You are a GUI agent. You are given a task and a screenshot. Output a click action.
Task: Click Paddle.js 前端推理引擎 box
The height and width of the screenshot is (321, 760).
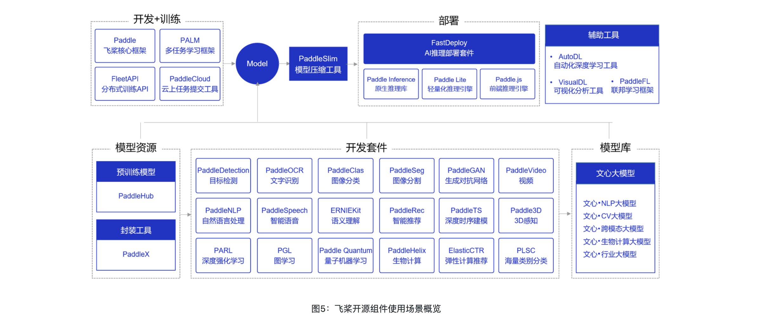coord(508,84)
